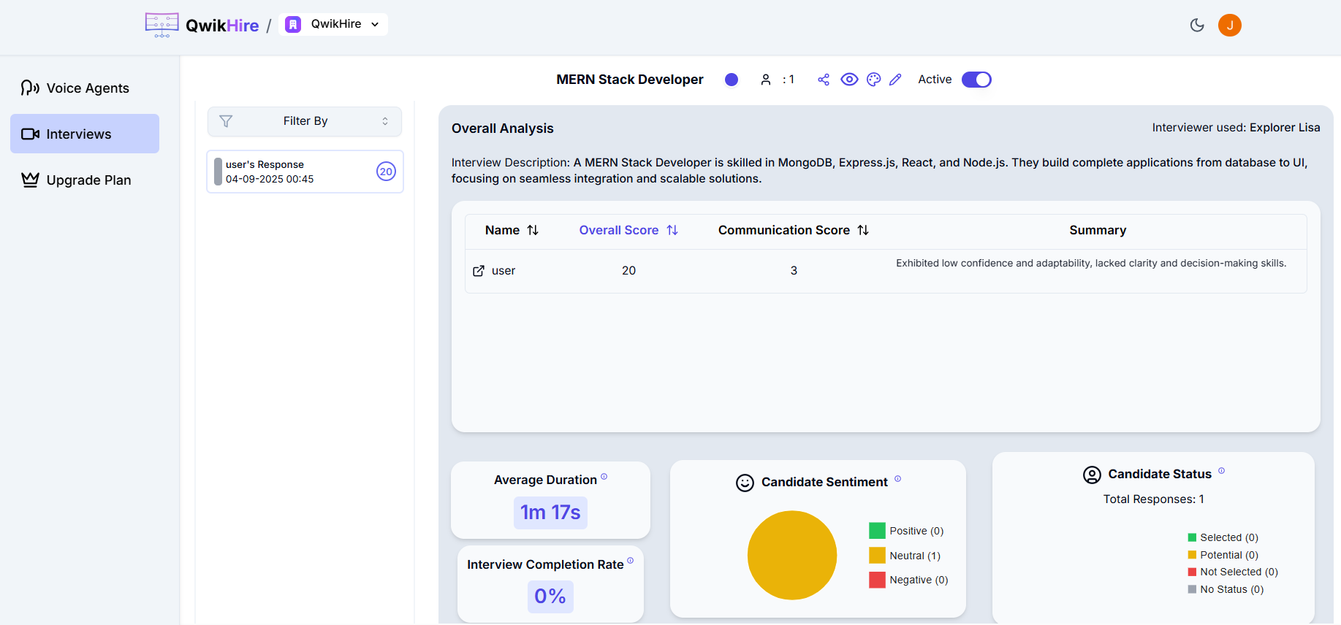Switch to dark mode with moon icon
Image resolution: width=1341 pixels, height=625 pixels.
point(1197,25)
